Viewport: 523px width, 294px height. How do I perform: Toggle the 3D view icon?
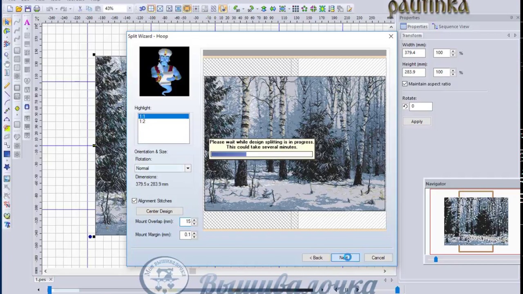[142, 9]
